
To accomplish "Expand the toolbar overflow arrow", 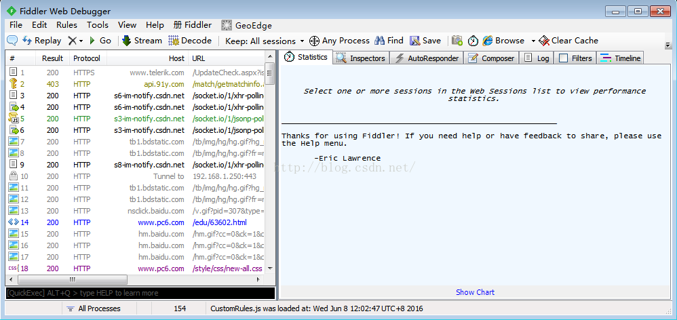I will (668, 45).
